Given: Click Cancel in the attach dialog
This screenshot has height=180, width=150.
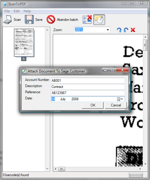Looking at the screenshot, I should [116, 105].
